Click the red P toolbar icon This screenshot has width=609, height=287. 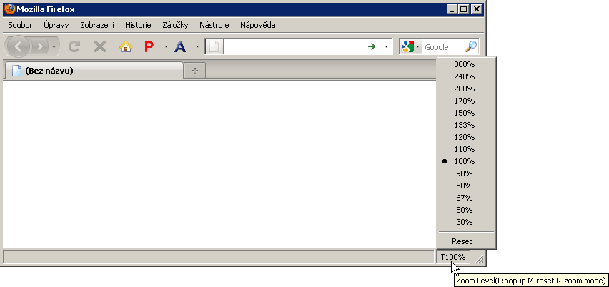(149, 47)
